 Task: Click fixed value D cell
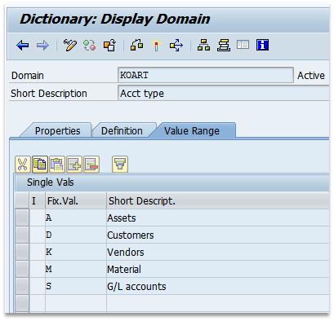pos(76,235)
